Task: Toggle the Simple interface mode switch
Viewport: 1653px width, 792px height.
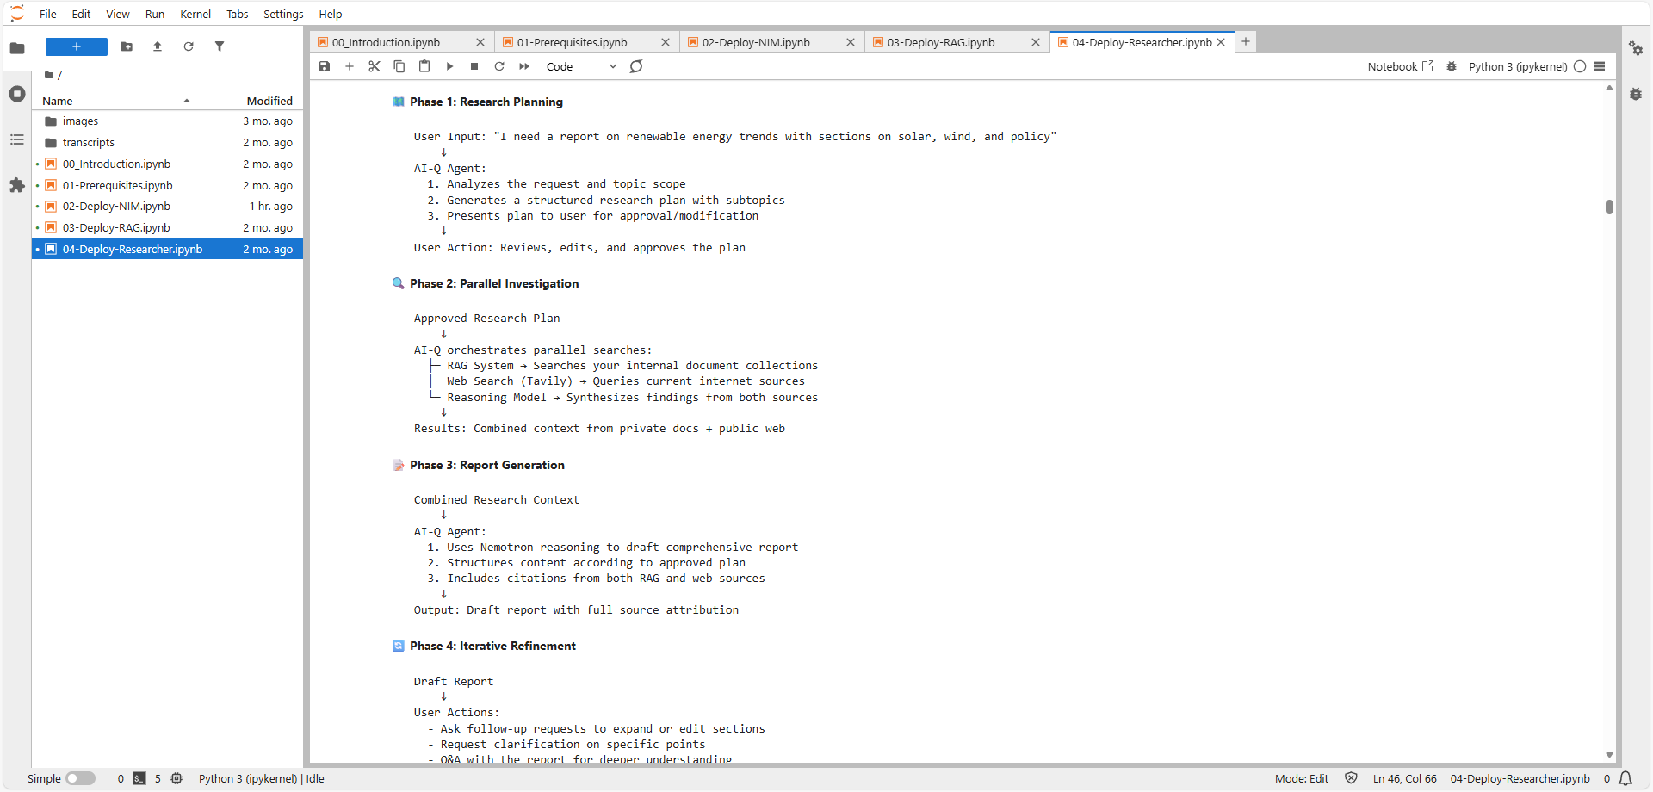Action: tap(80, 778)
